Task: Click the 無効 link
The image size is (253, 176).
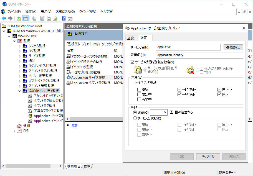Action: [x=75, y=126]
